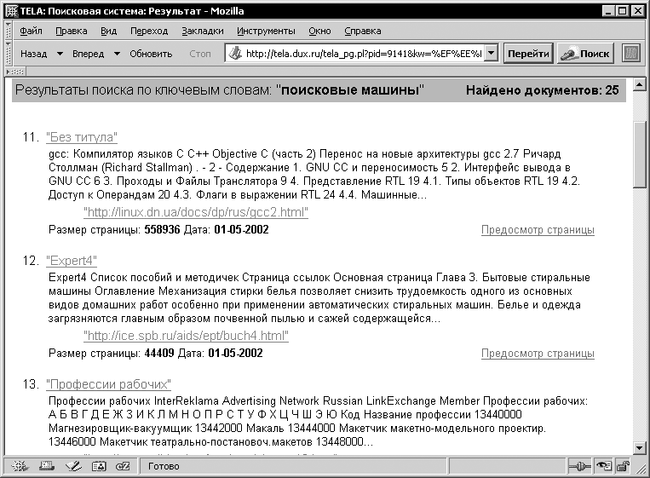
Task: Open the Назад history dropdown arrow
Action: [60, 54]
